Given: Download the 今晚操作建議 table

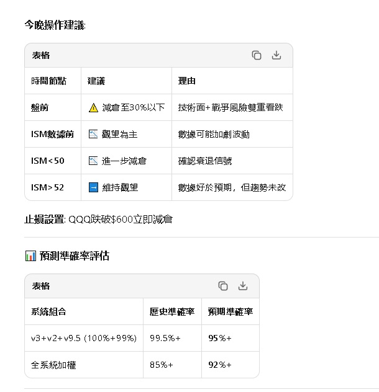Looking at the screenshot, I should [x=276, y=55].
